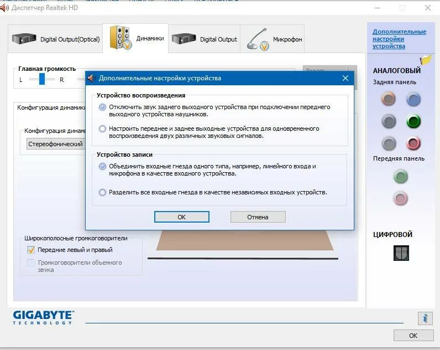This screenshot has width=440, height=350.
Task: Click the speakers icon on the Динамики tab
Action: [121, 38]
